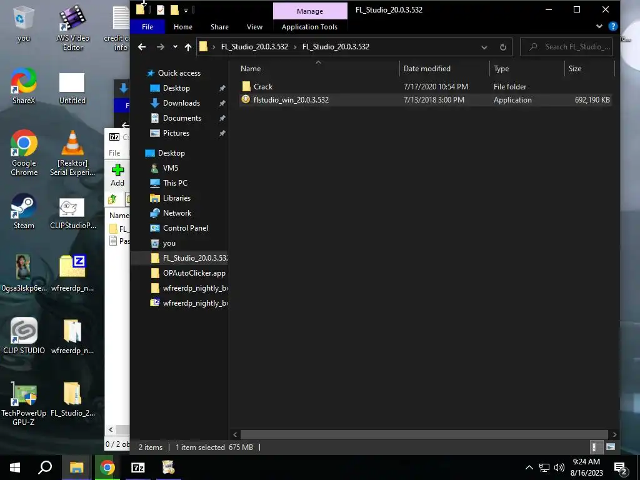Expand the ribbon with chevron
Screen dimensions: 640x480
tap(599, 26)
